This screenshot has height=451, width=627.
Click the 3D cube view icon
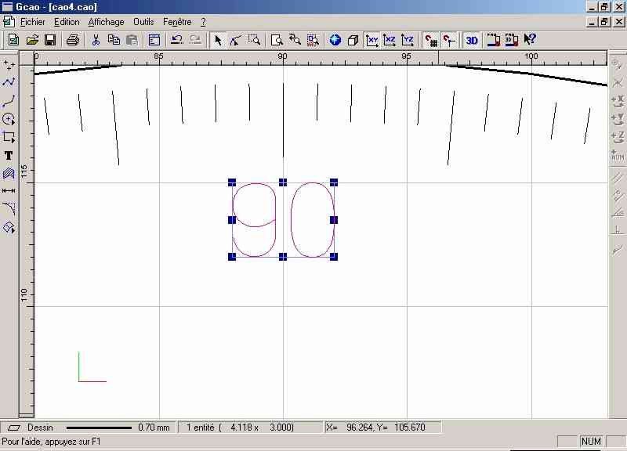click(353, 40)
